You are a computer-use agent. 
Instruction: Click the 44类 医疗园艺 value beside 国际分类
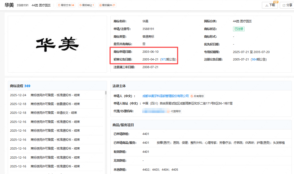[x=242, y=21]
